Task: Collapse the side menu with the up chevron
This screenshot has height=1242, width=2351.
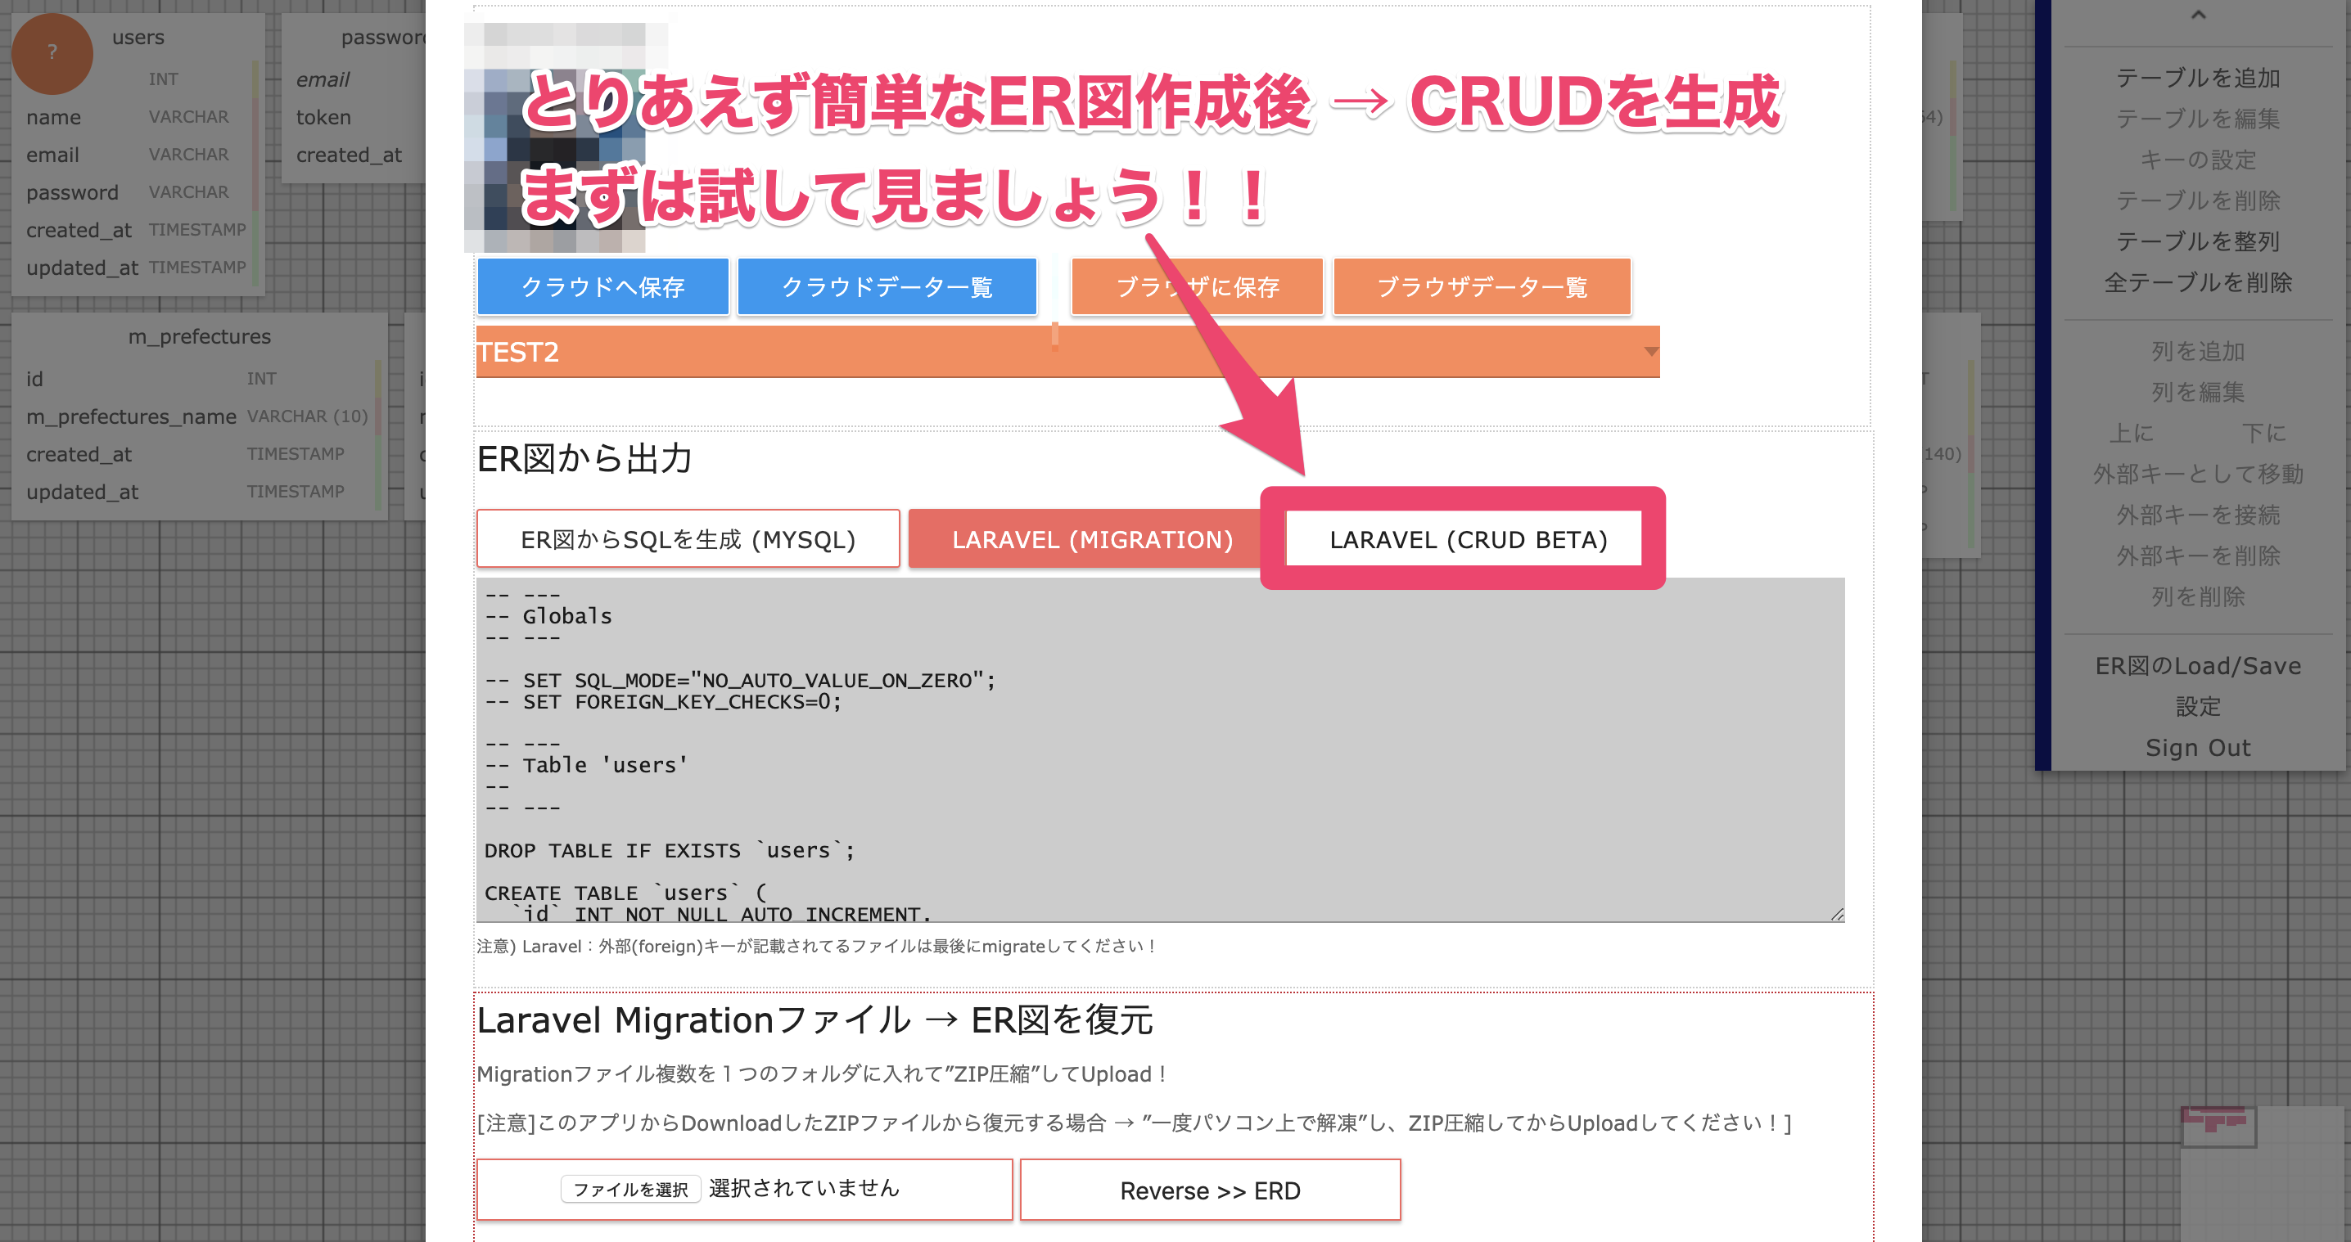Action: [2198, 16]
